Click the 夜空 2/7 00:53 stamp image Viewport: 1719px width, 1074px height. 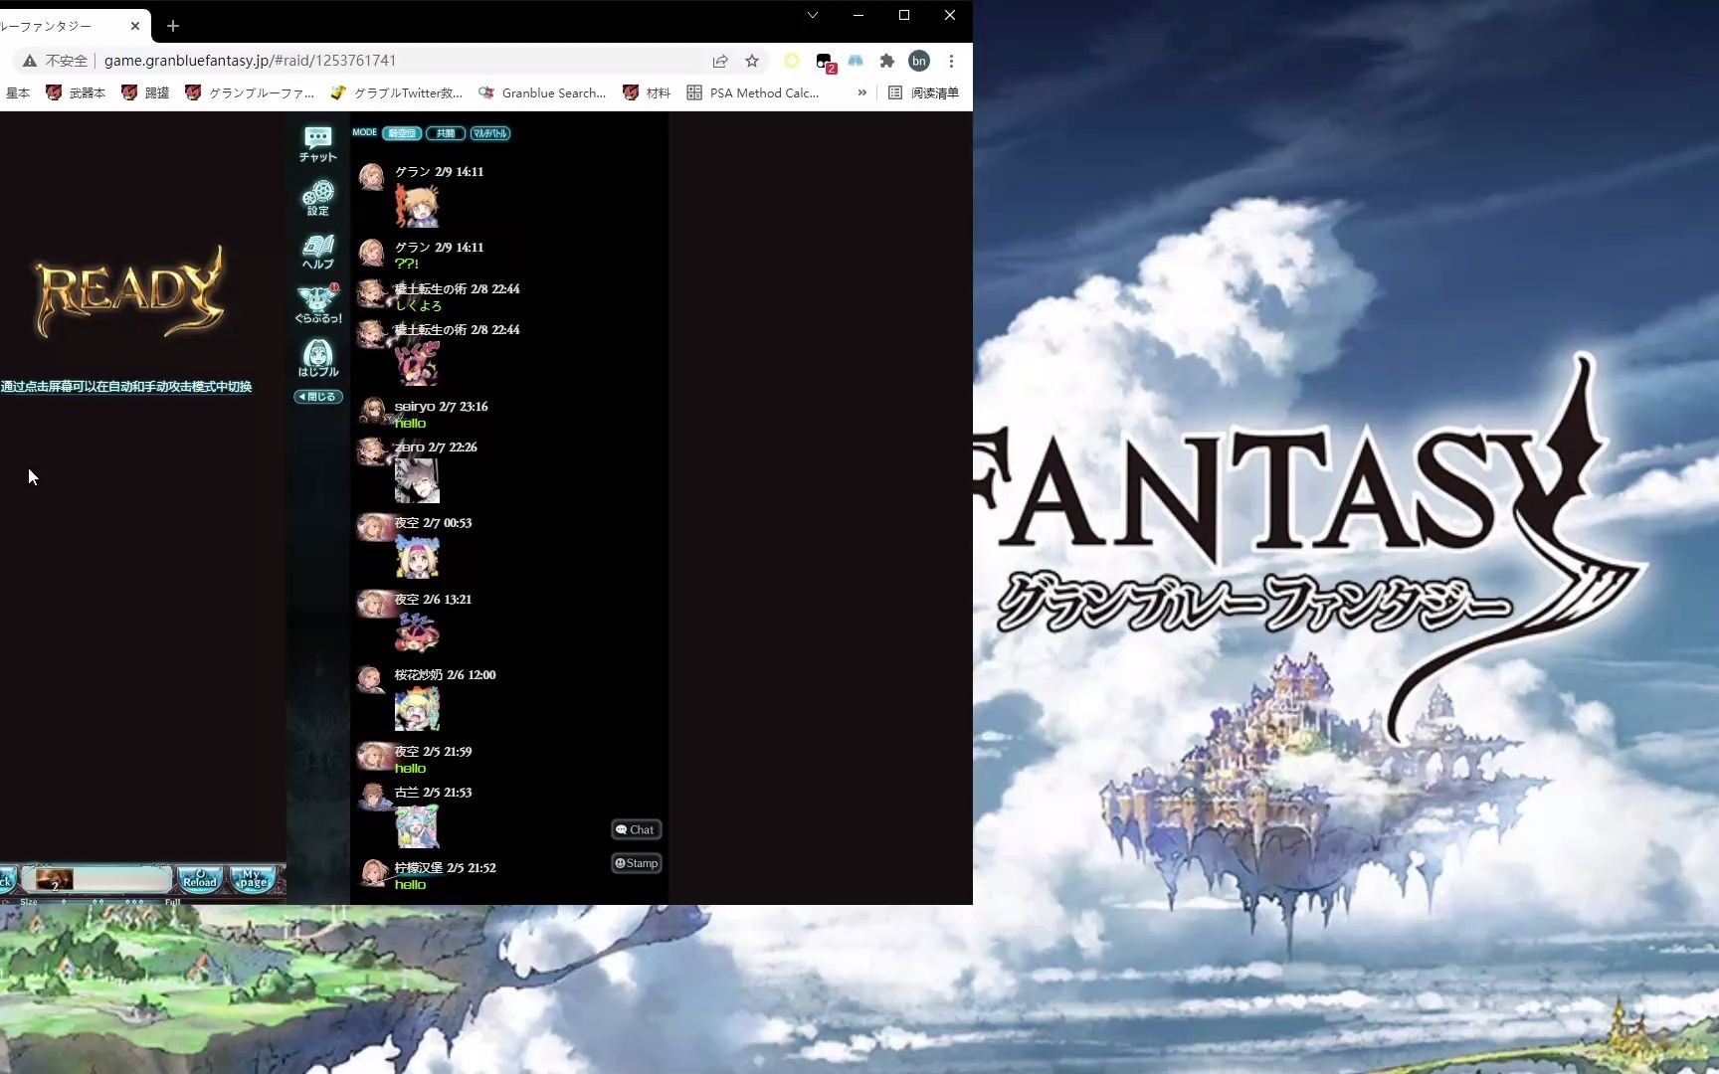coord(417,556)
